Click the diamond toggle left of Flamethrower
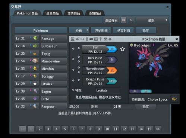The image size is (186, 138). pyautogui.click(x=73, y=70)
